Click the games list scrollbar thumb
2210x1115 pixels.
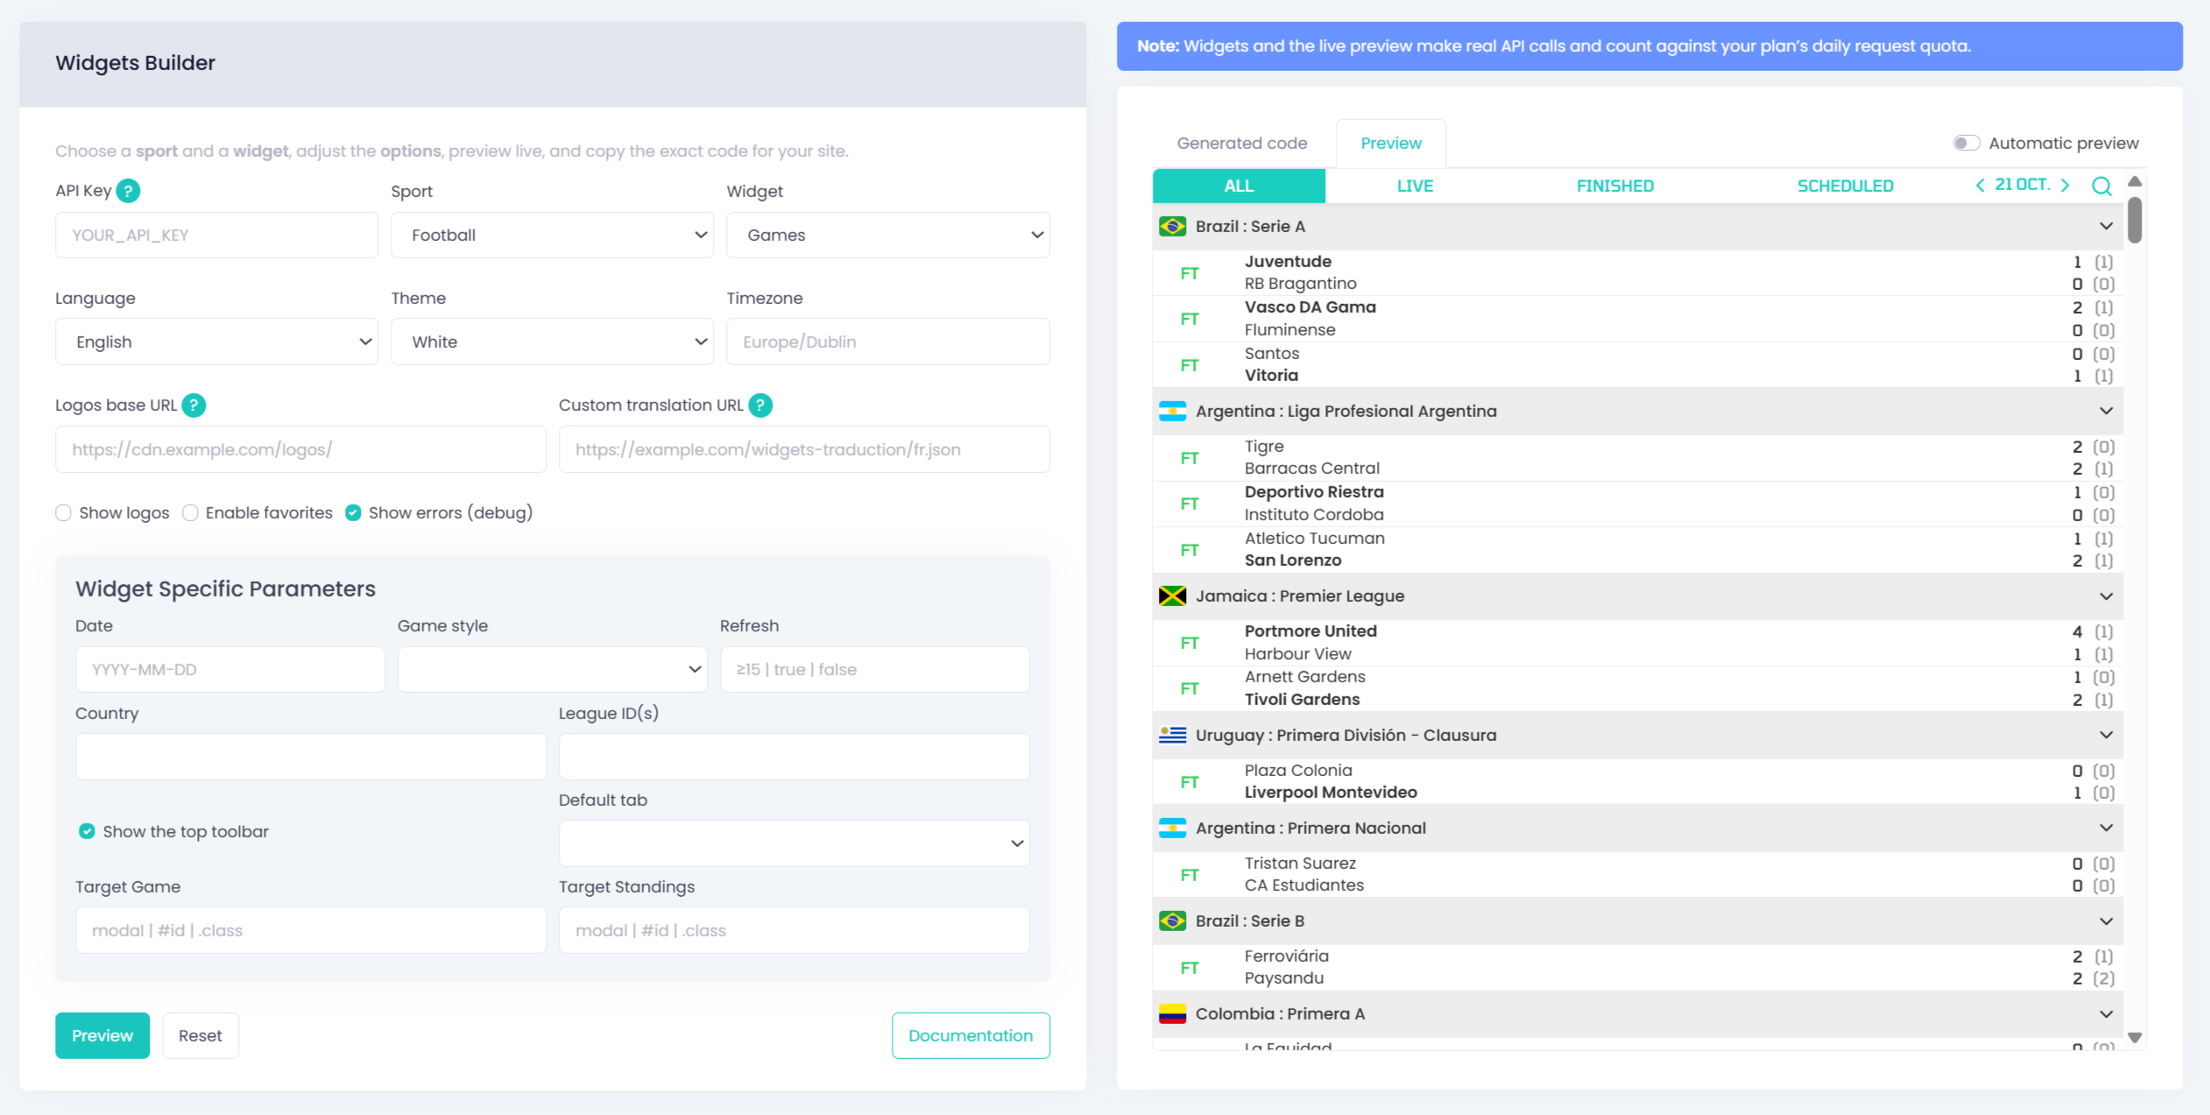coord(2135,220)
